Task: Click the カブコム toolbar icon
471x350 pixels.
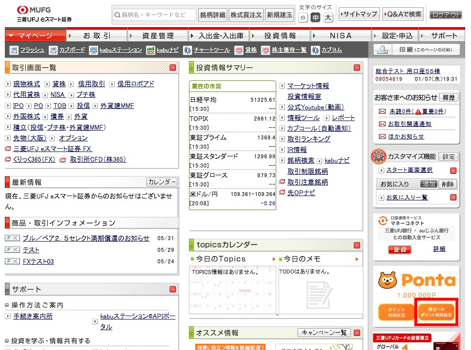Action: click(x=315, y=50)
